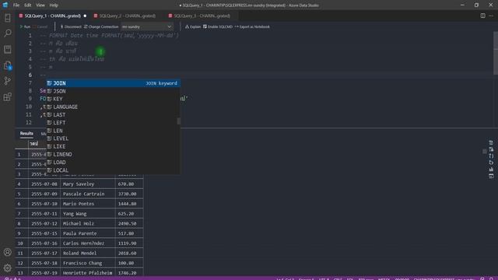Choose LOAD from the autocomplete list
Viewport: 498px width, 280px height.
[x=113, y=163]
